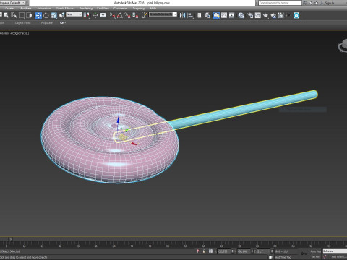347x260 pixels.
Task: Activate the Select and Scale tool
Action: tap(54, 16)
